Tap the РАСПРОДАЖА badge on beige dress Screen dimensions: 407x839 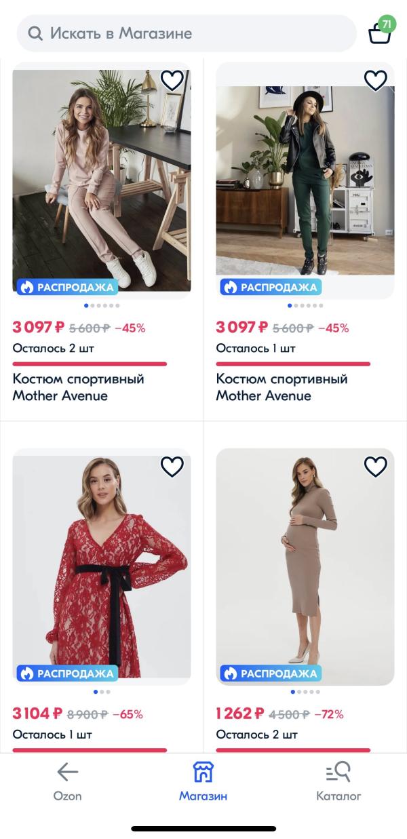(271, 674)
